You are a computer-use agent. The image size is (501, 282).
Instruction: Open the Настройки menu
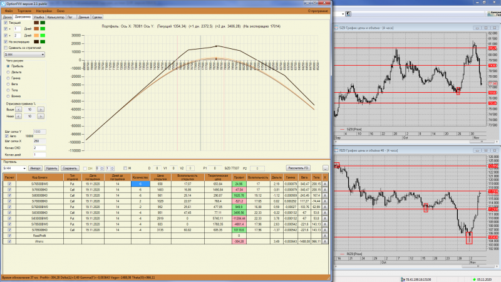click(x=44, y=11)
